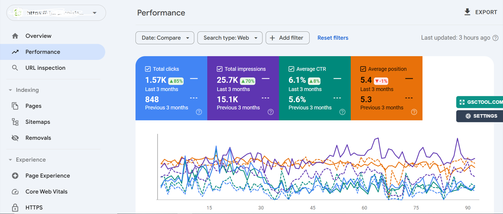Open Page Experience in sidebar
503x214 pixels.
[x=47, y=176]
